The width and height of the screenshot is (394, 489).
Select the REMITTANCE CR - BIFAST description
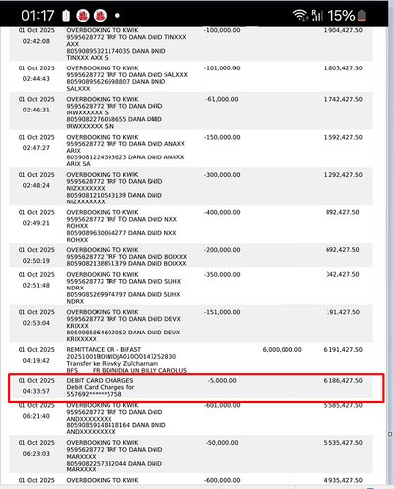tap(104, 350)
